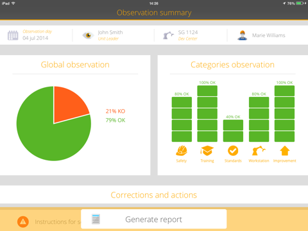
Task: Select the robot arm icon near SG 1124
Action: (168, 35)
